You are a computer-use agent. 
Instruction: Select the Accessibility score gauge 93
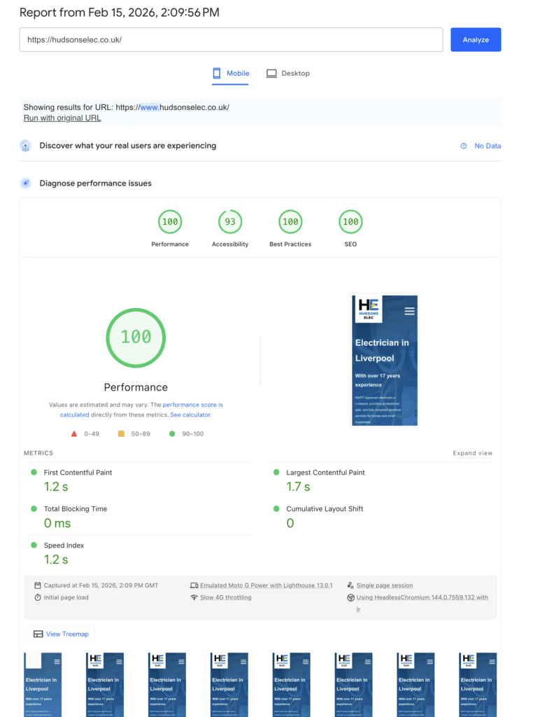230,222
